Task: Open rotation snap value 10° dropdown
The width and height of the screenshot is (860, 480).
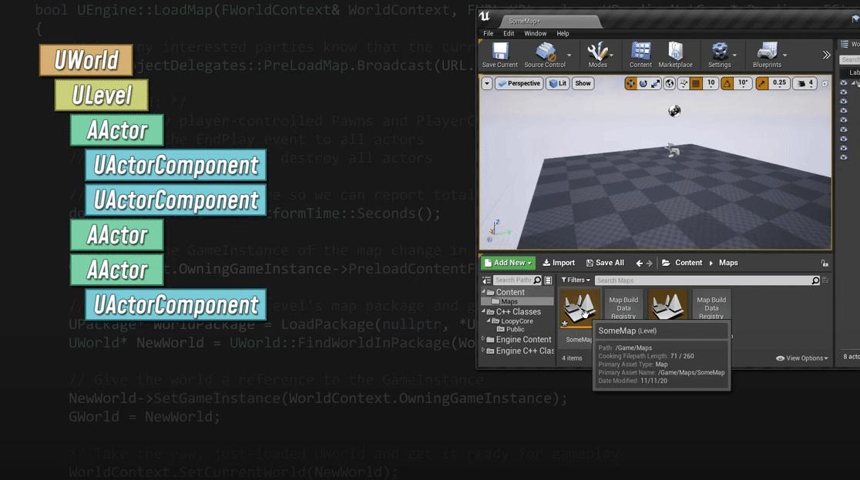Action: click(743, 83)
